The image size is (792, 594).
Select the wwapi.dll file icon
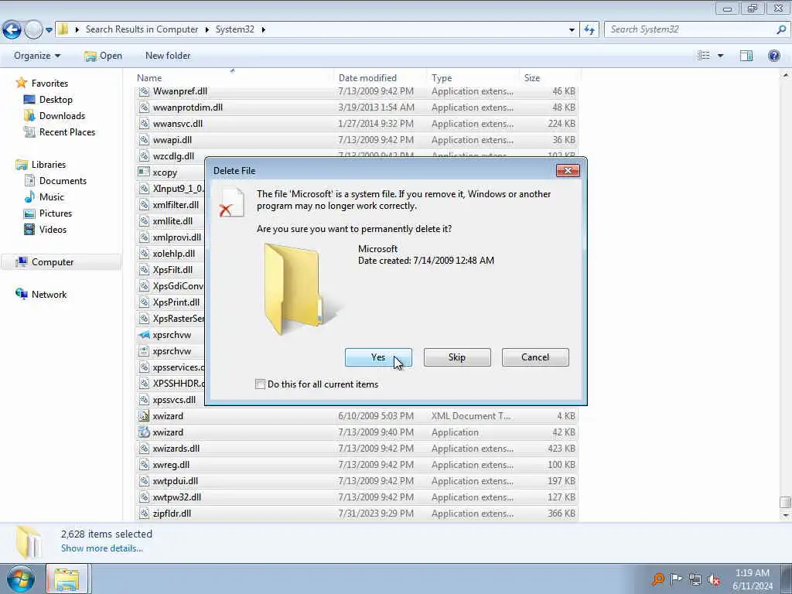tap(144, 140)
